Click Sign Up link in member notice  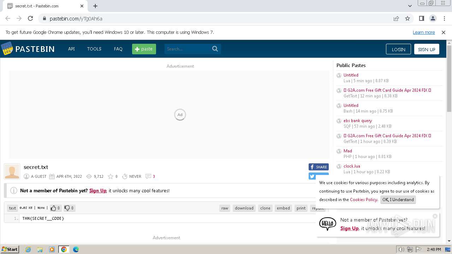tap(98, 191)
